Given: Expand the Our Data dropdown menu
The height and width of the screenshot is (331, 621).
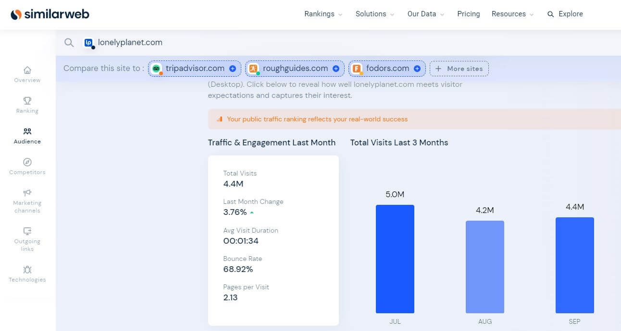Looking at the screenshot, I should [426, 14].
